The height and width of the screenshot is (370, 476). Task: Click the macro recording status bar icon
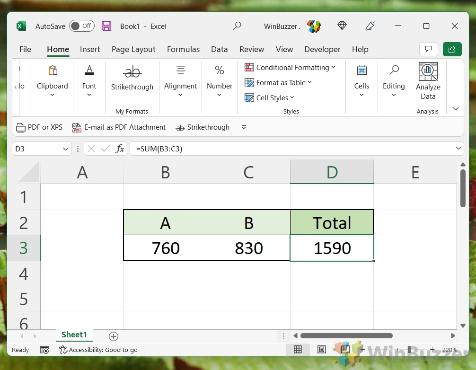pos(44,350)
